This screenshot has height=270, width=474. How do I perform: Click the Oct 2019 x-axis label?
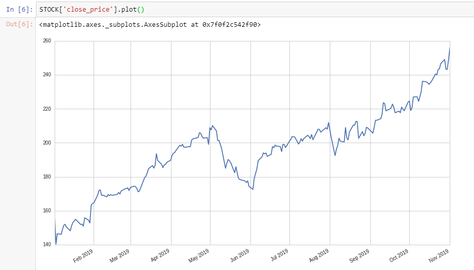pyautogui.click(x=399, y=255)
